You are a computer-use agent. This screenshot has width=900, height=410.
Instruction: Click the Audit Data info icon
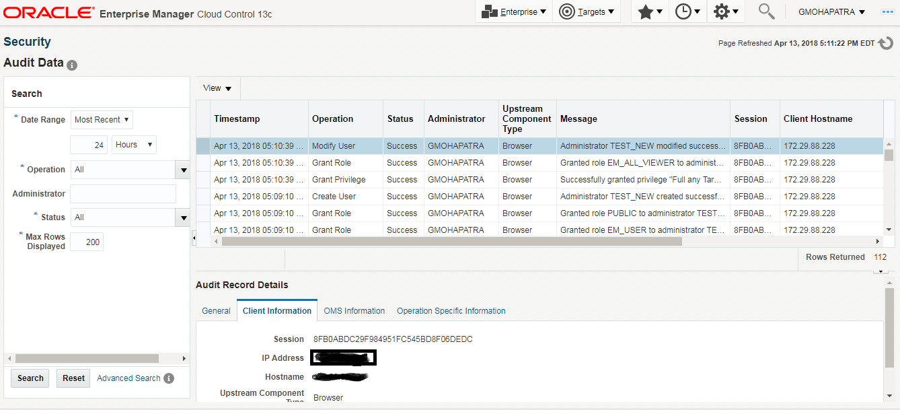coord(72,65)
